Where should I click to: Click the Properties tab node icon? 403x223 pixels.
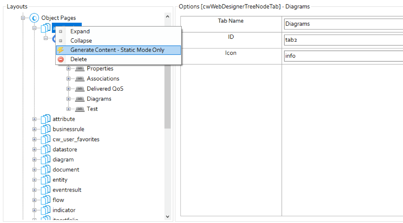(80, 68)
